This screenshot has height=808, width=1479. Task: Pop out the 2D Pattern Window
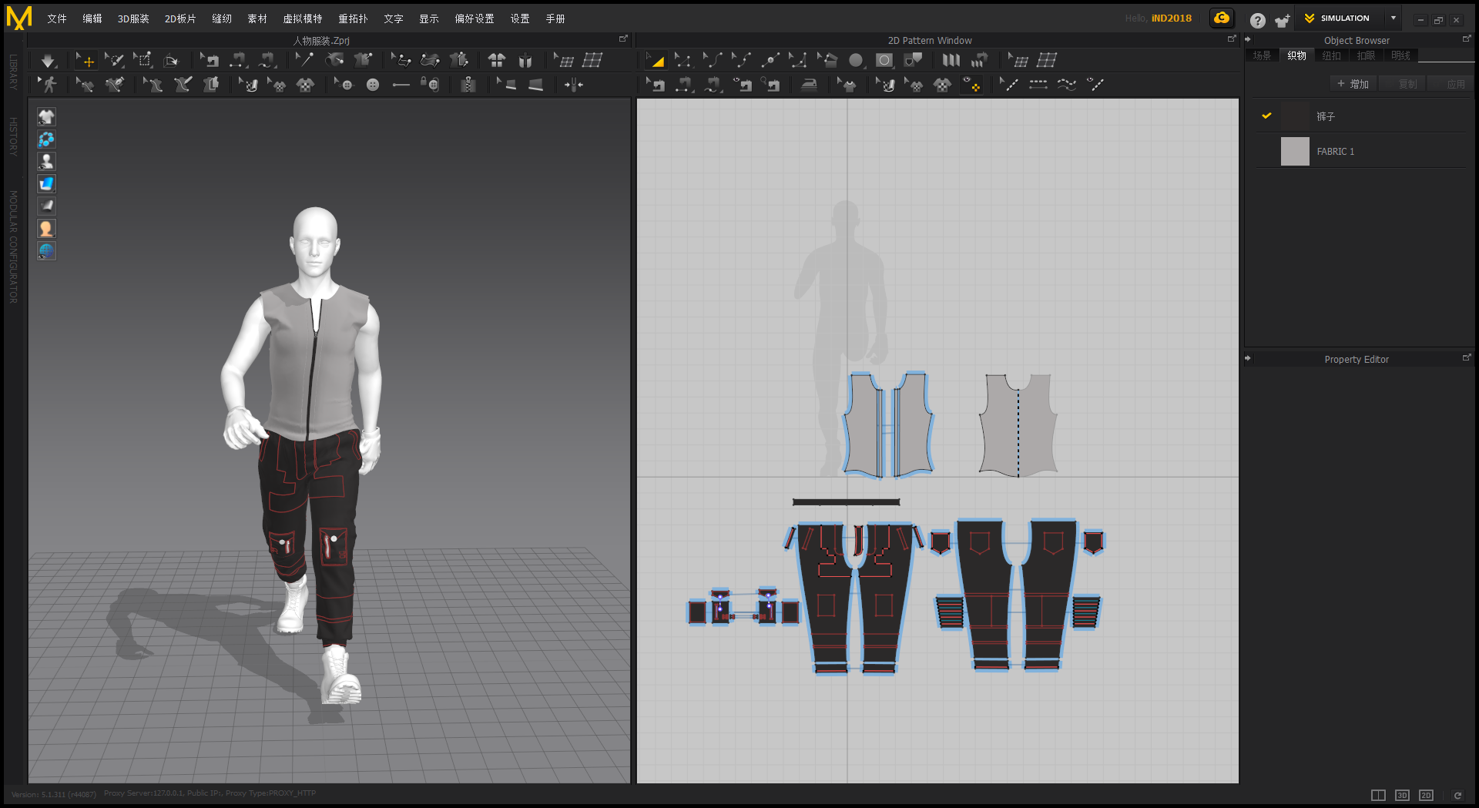coord(1232,39)
